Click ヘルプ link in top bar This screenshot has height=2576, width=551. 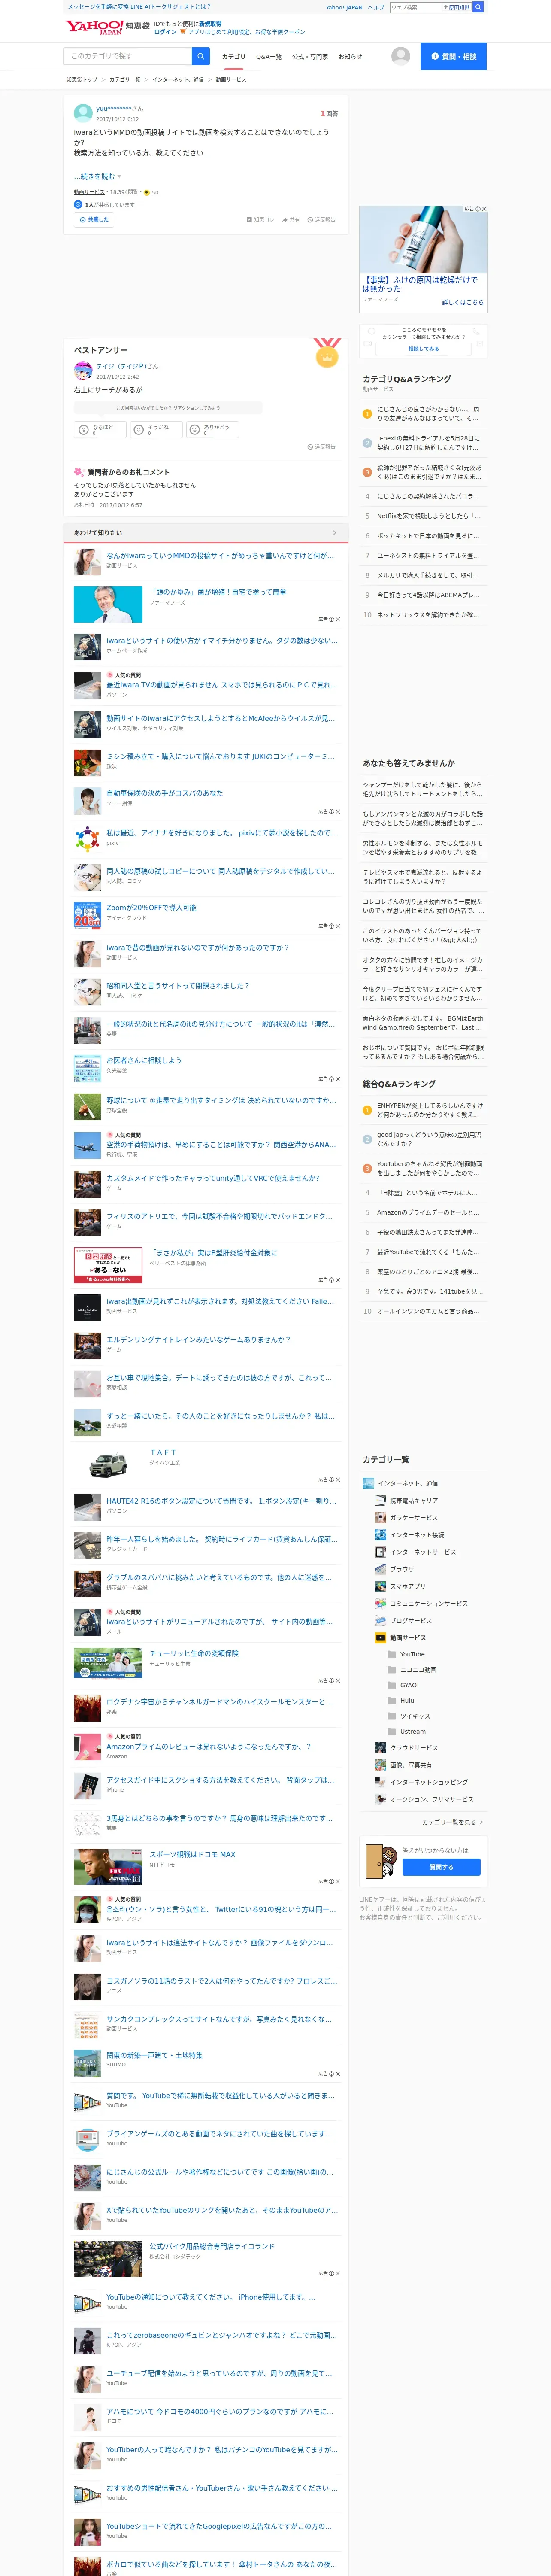pos(376,7)
